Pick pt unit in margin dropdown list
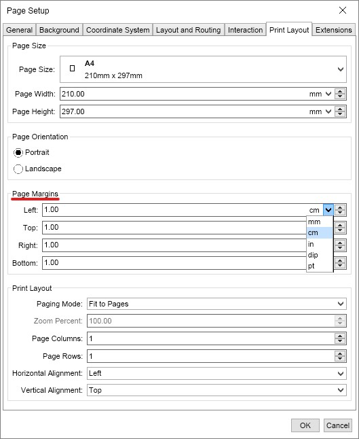 pos(320,266)
